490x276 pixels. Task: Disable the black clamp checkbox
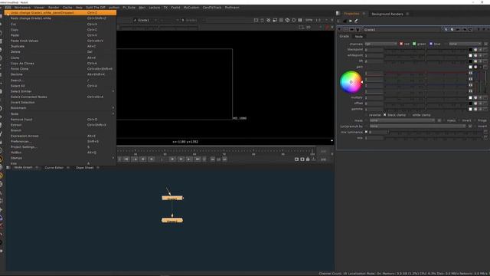(384, 115)
